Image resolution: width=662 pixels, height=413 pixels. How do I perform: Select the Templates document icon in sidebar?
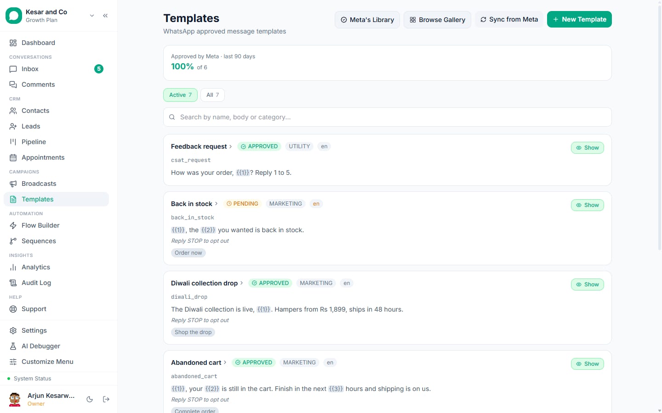(13, 199)
